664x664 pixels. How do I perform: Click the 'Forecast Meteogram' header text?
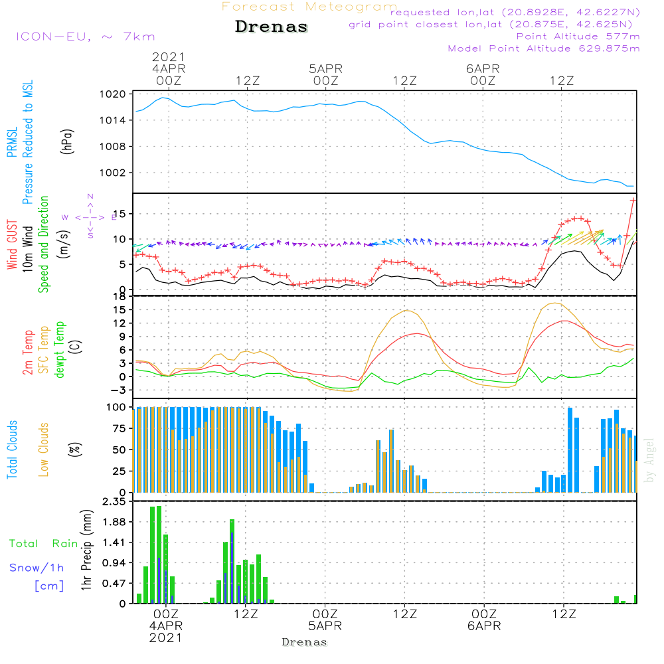pyautogui.click(x=309, y=7)
